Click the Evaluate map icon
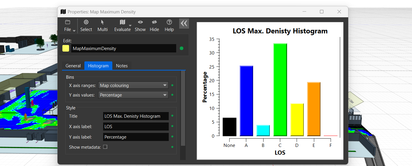The width and height of the screenshot is (412, 166). (122, 22)
